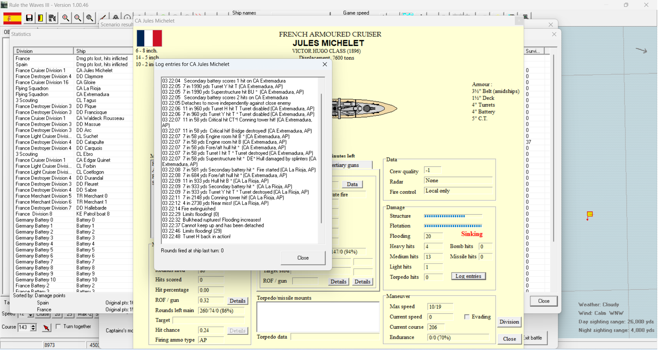The width and height of the screenshot is (662, 350).
Task: Click the Survi... column header
Action: click(534, 51)
